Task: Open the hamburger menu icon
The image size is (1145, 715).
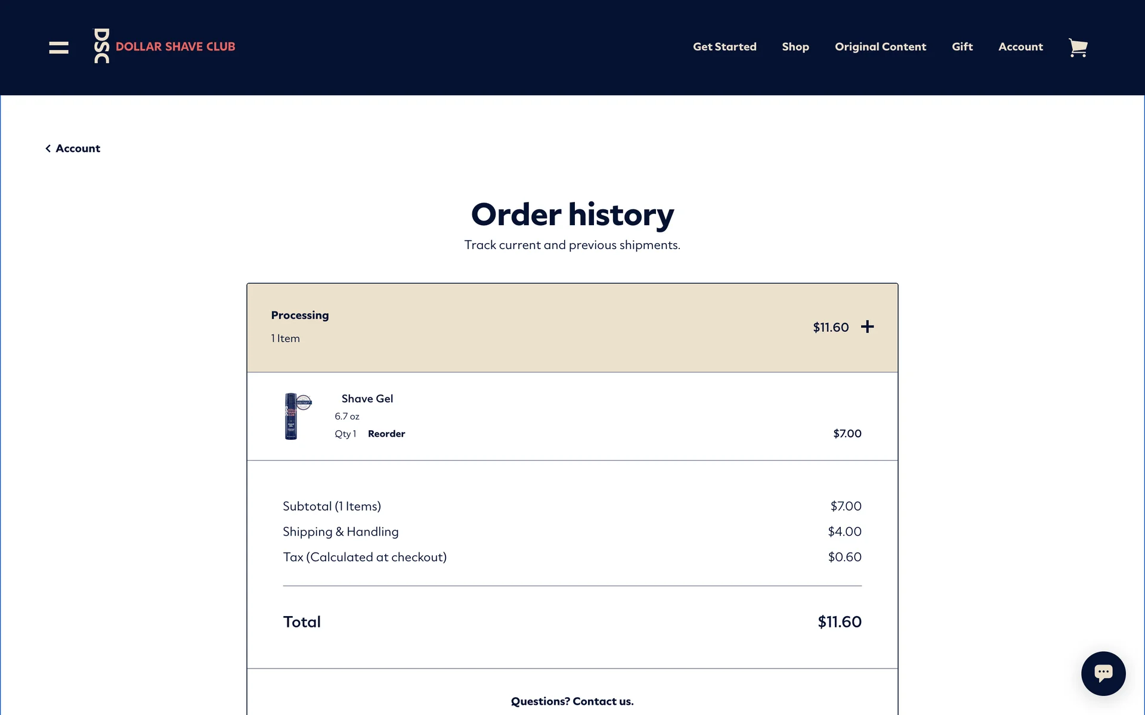Action: click(x=58, y=47)
